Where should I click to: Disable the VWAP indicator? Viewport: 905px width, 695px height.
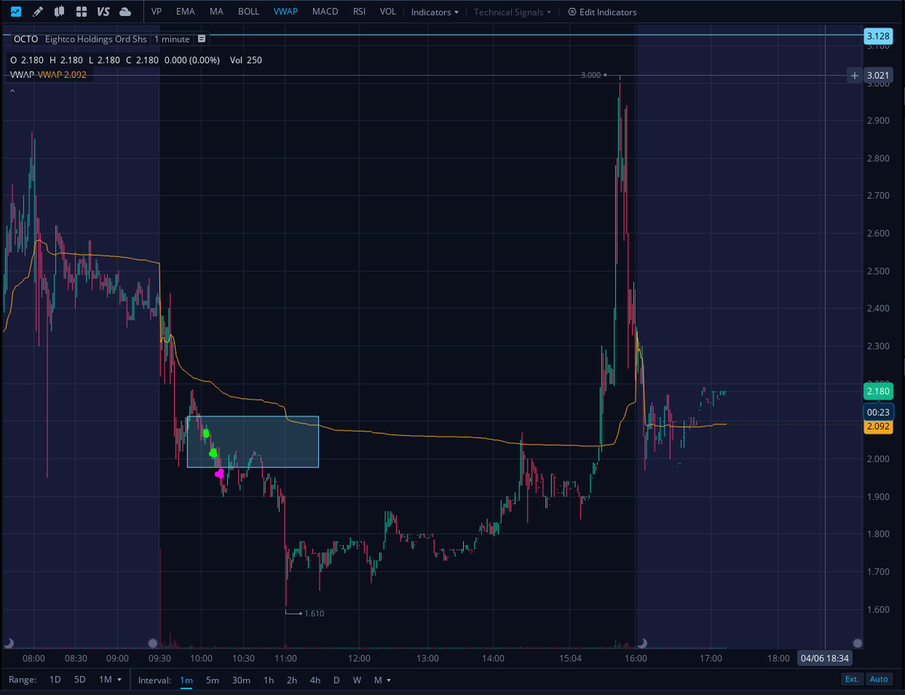tap(285, 12)
